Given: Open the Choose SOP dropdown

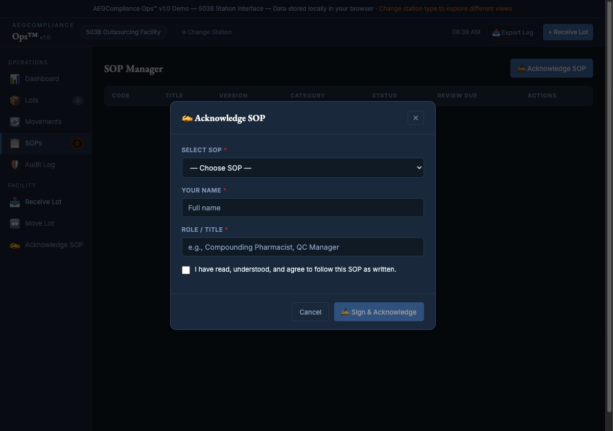Looking at the screenshot, I should (x=302, y=168).
